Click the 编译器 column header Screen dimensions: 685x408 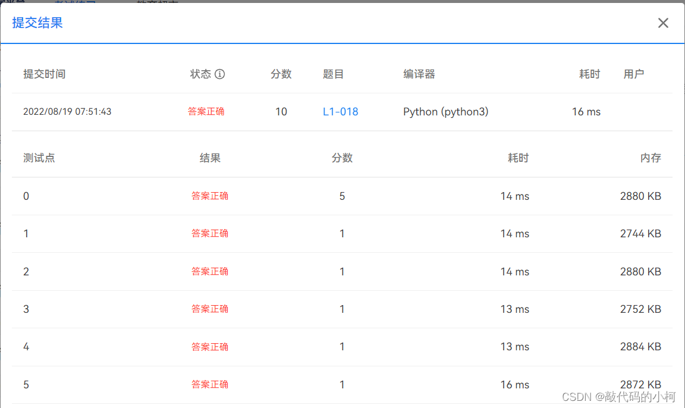pos(419,74)
